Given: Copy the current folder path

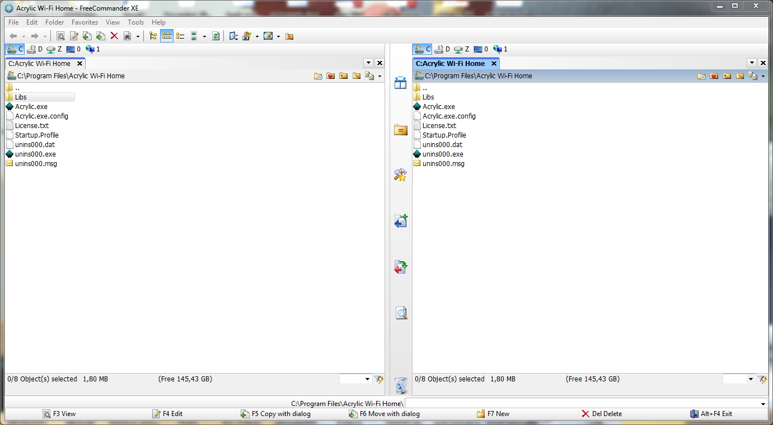Looking at the screenshot, I should click(x=369, y=75).
